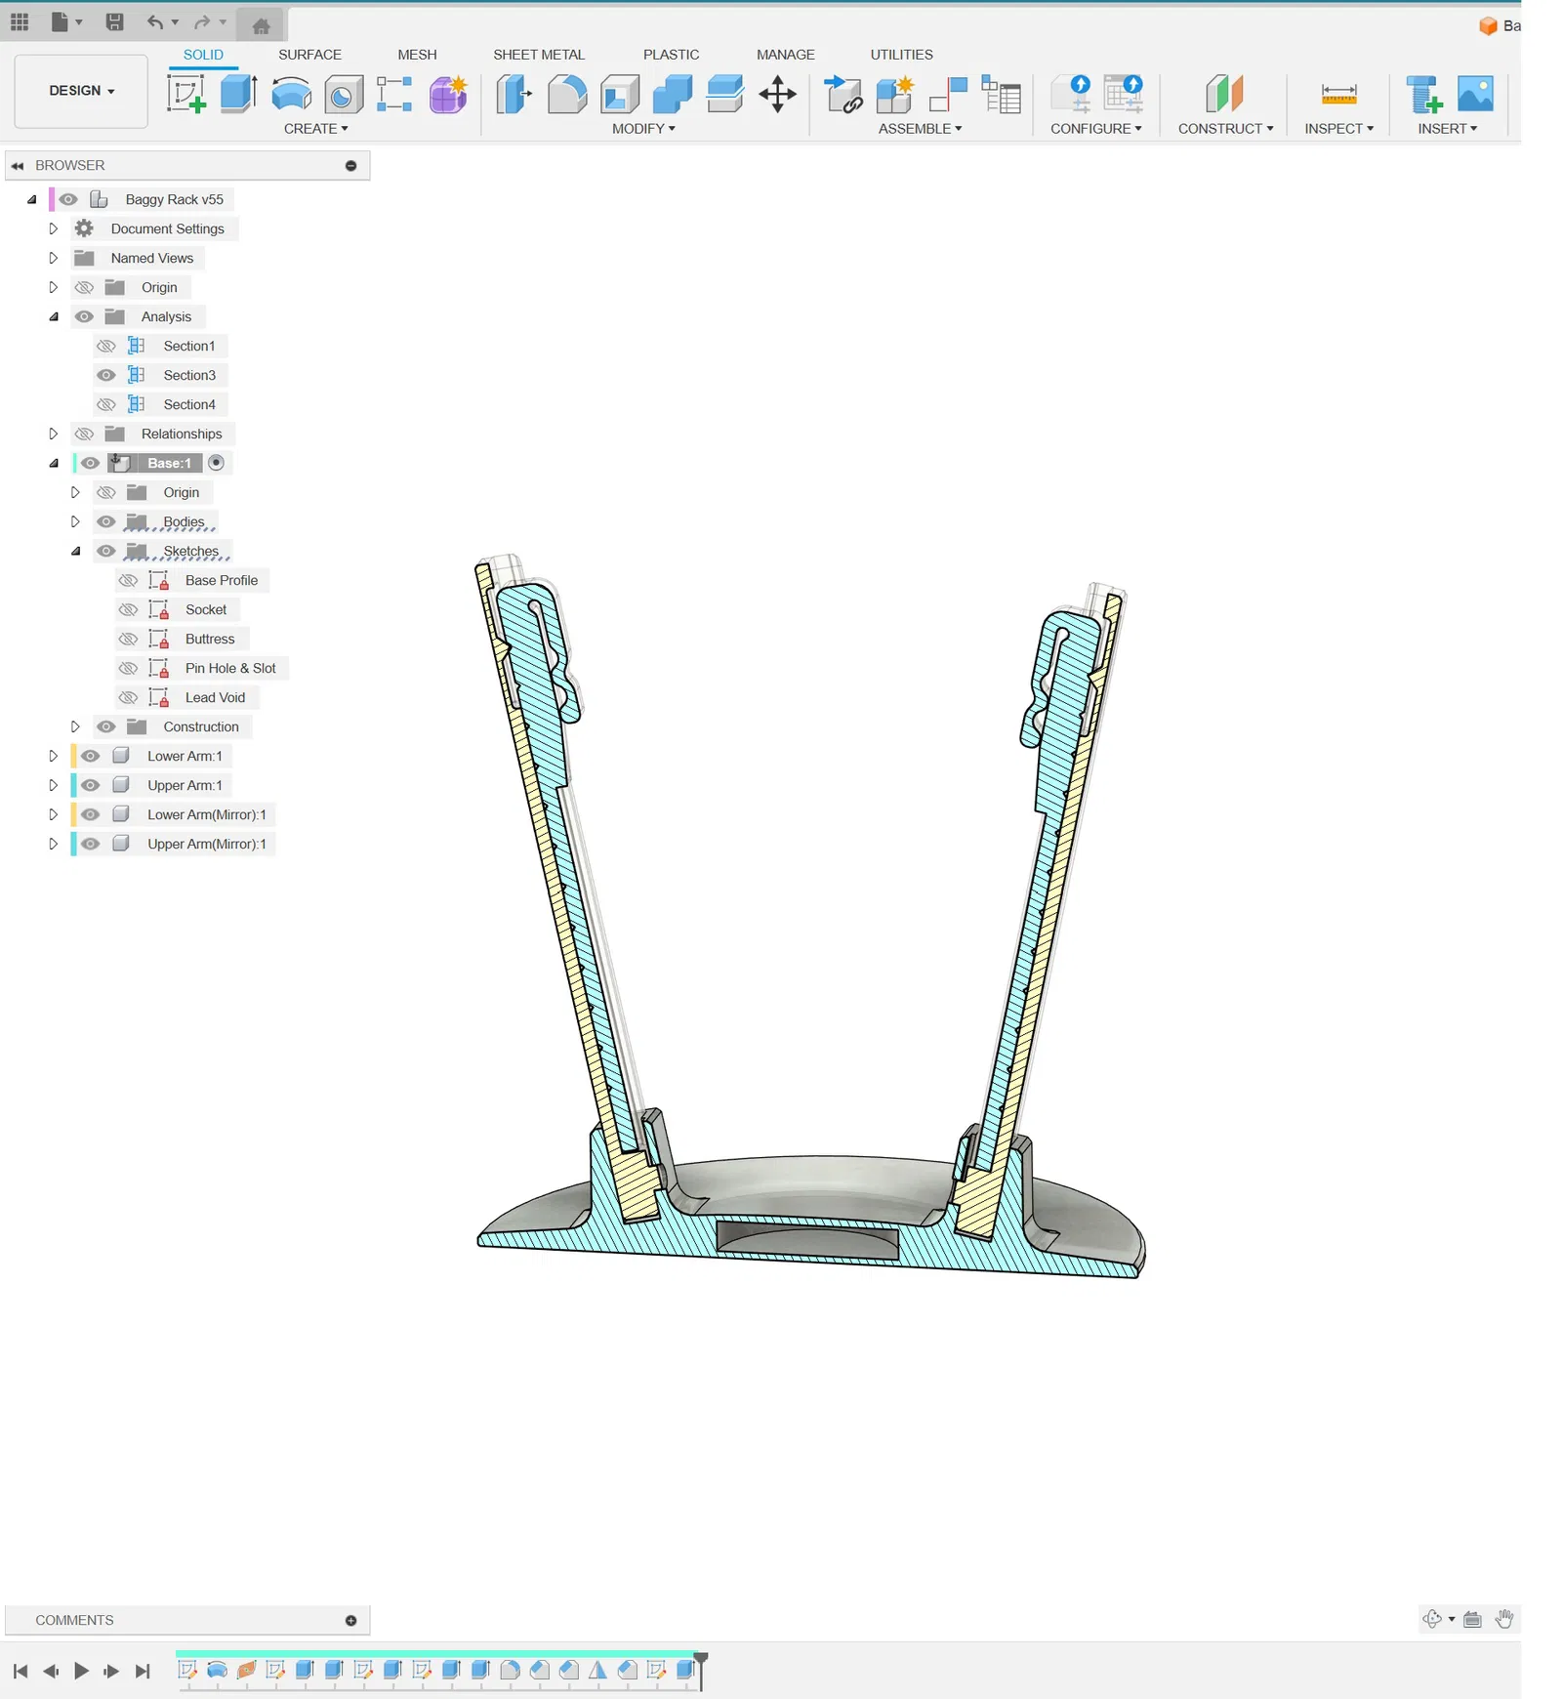1562x1699 pixels.
Task: Open the CREATE menu
Action: click(x=315, y=129)
